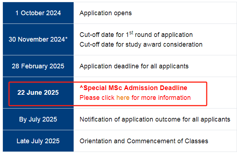
Task: Select 'for more information' red text
Action: 161,98
